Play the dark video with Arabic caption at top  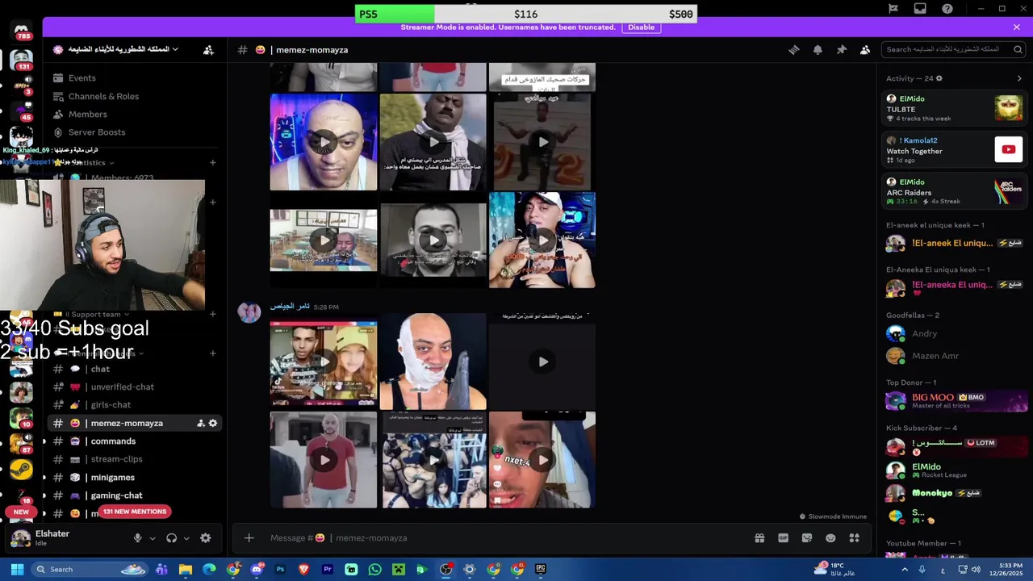tap(542, 362)
